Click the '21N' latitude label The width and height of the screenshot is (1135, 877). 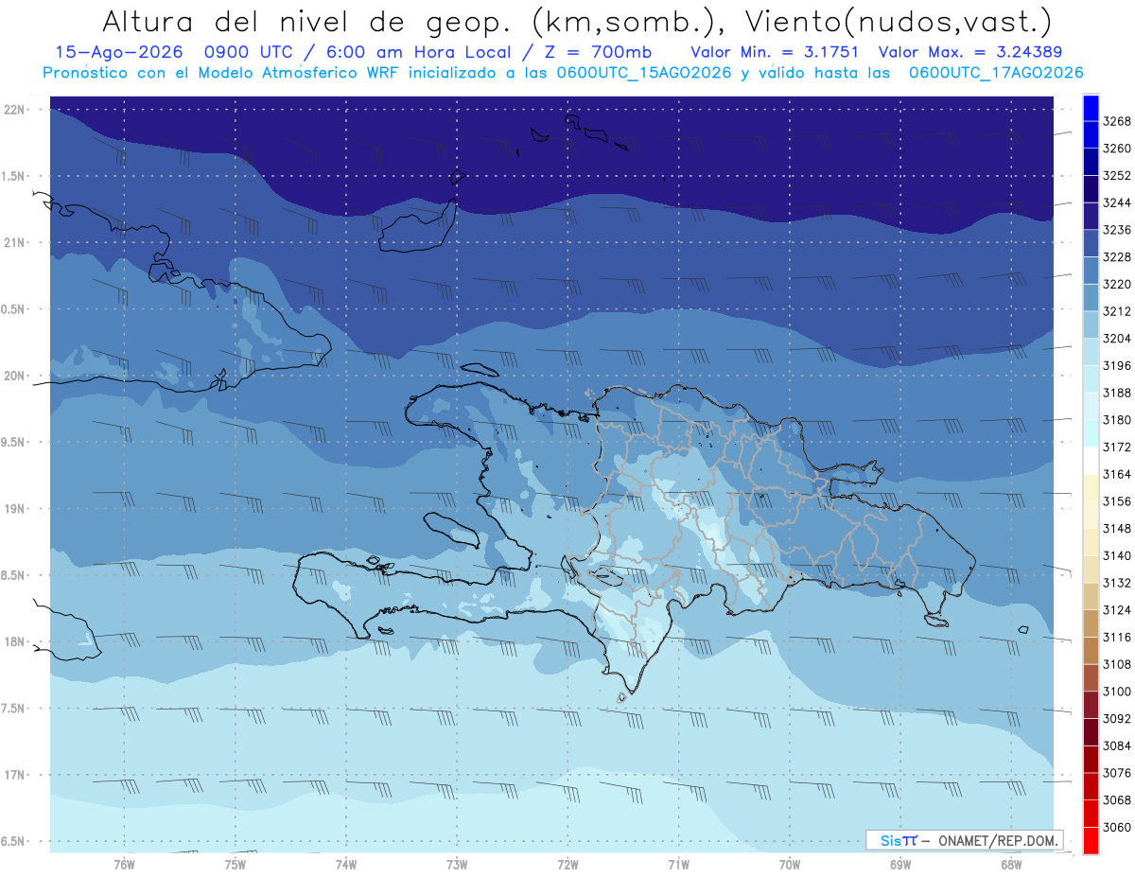(x=14, y=242)
